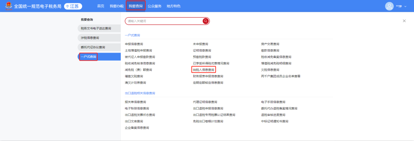Open 税收减免核准信息查询 link
Viewport: 414px width, 141px height.
coord(140,63)
